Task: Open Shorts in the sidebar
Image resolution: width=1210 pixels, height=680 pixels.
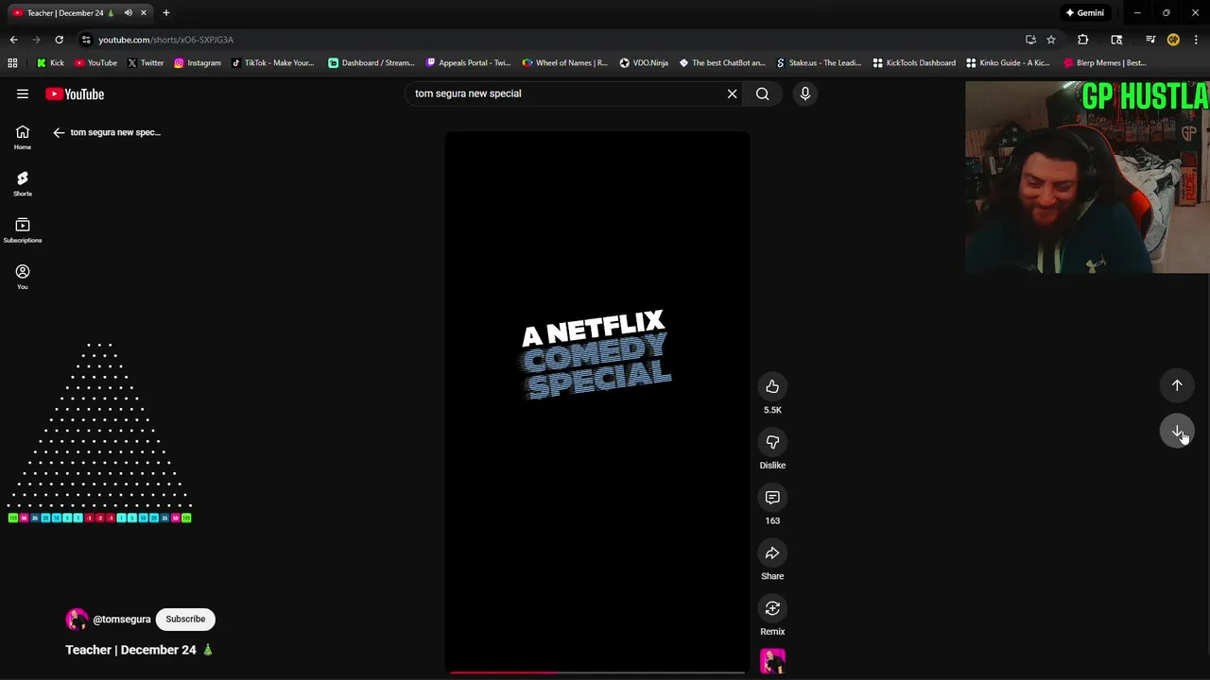Action: (x=23, y=183)
